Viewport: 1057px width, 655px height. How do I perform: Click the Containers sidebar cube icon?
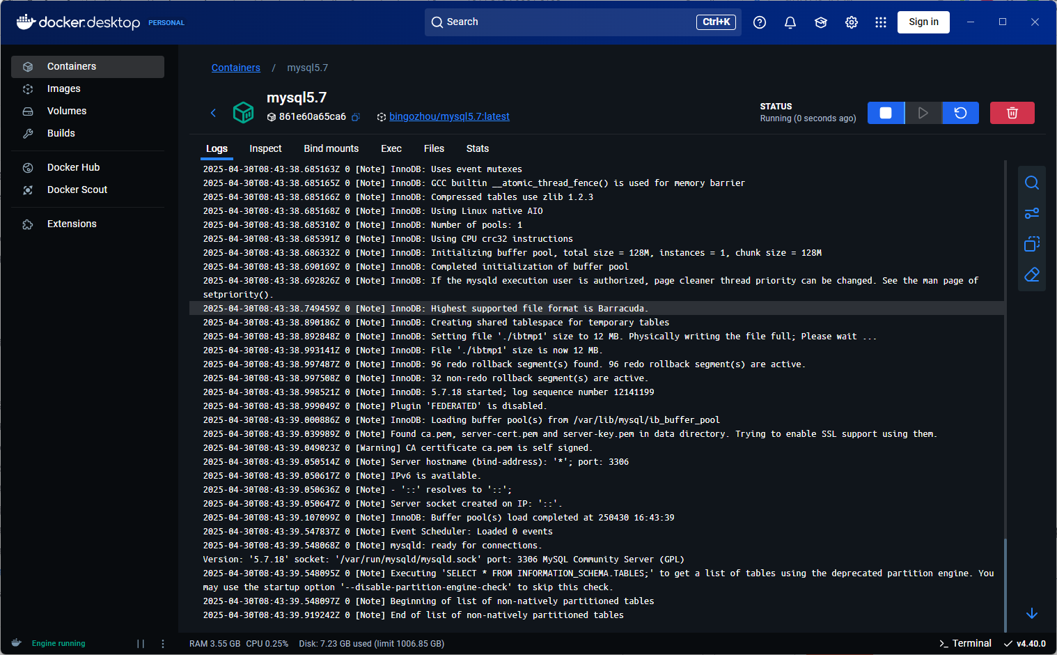tap(28, 67)
